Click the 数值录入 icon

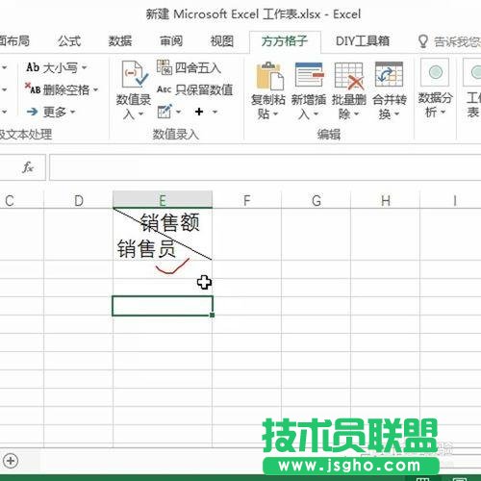[134, 74]
